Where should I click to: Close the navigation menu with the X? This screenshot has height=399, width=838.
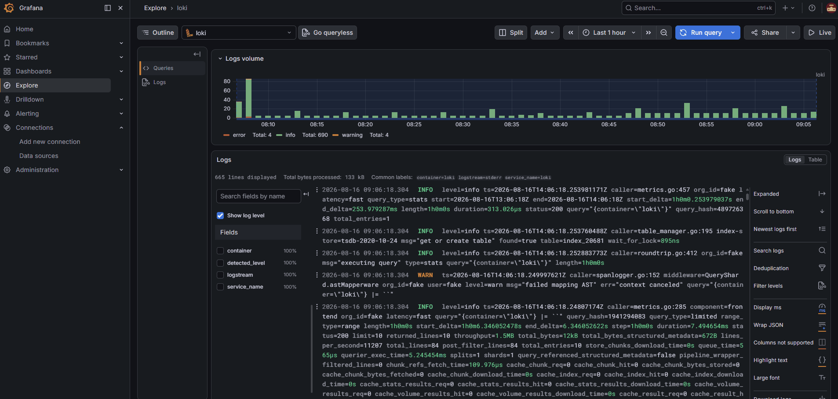point(120,8)
